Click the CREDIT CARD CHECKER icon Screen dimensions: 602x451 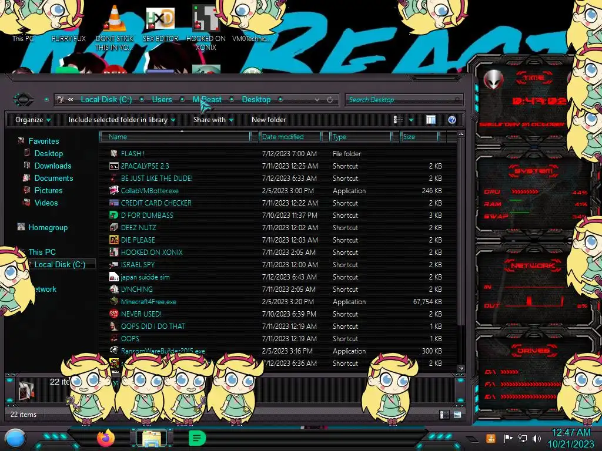pyautogui.click(x=113, y=203)
